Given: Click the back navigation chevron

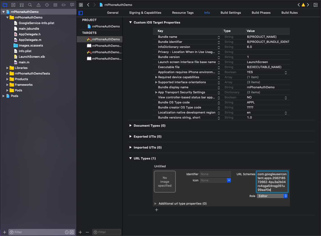Looking at the screenshot, I should tap(88, 5).
